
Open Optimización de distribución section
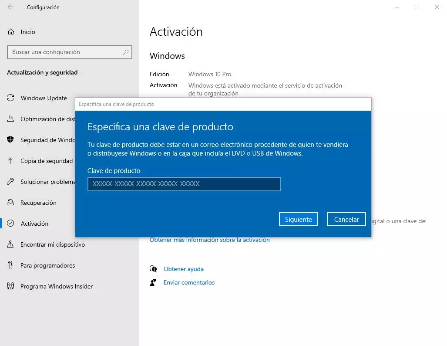[x=47, y=119]
